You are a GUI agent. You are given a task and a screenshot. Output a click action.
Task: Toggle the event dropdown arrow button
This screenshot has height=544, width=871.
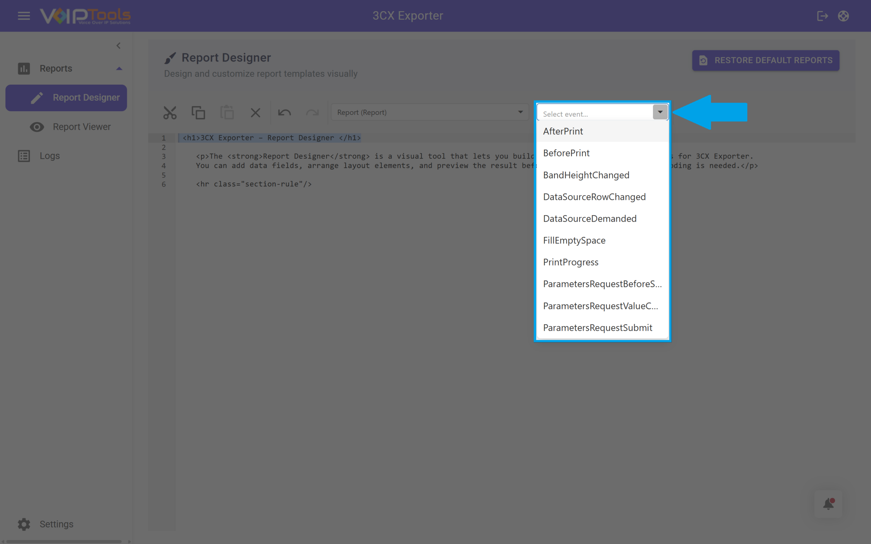660,112
